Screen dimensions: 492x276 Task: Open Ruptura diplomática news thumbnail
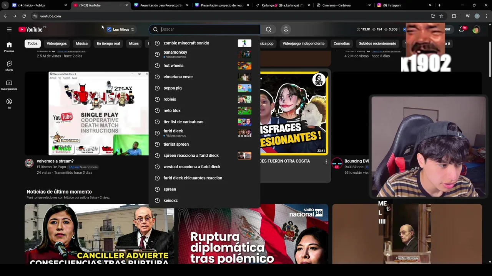tap(253, 234)
